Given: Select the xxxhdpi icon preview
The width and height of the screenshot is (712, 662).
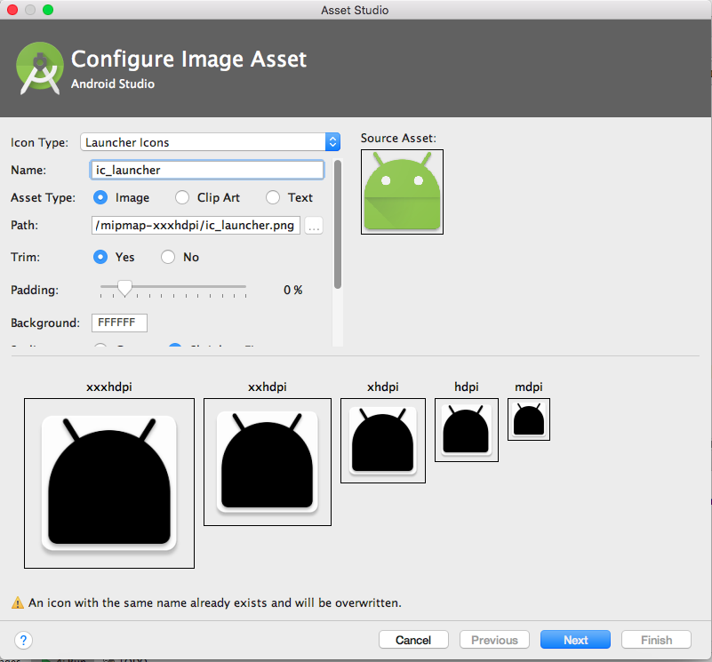Looking at the screenshot, I should point(109,483).
